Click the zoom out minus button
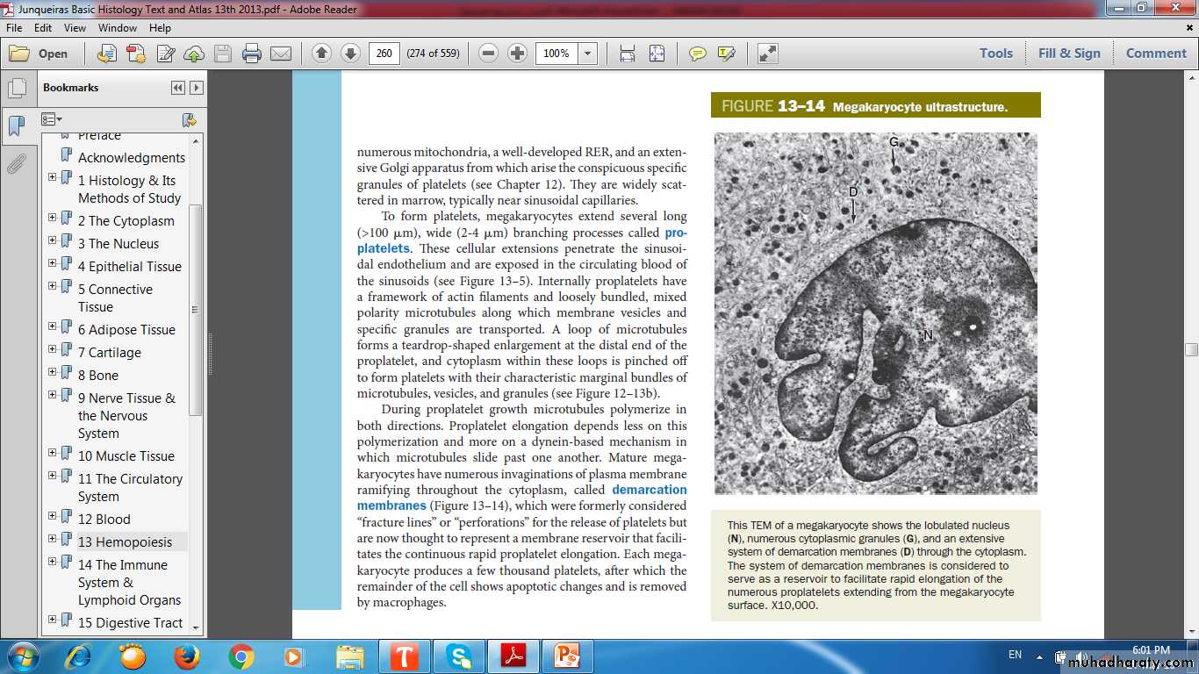 point(489,54)
